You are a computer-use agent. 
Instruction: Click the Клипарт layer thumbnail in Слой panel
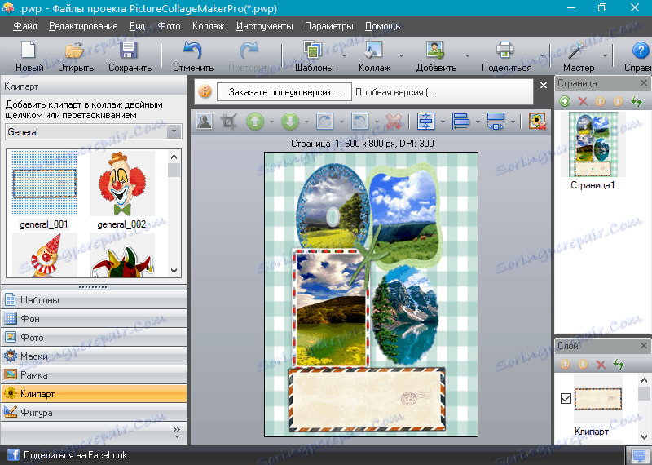tap(598, 399)
